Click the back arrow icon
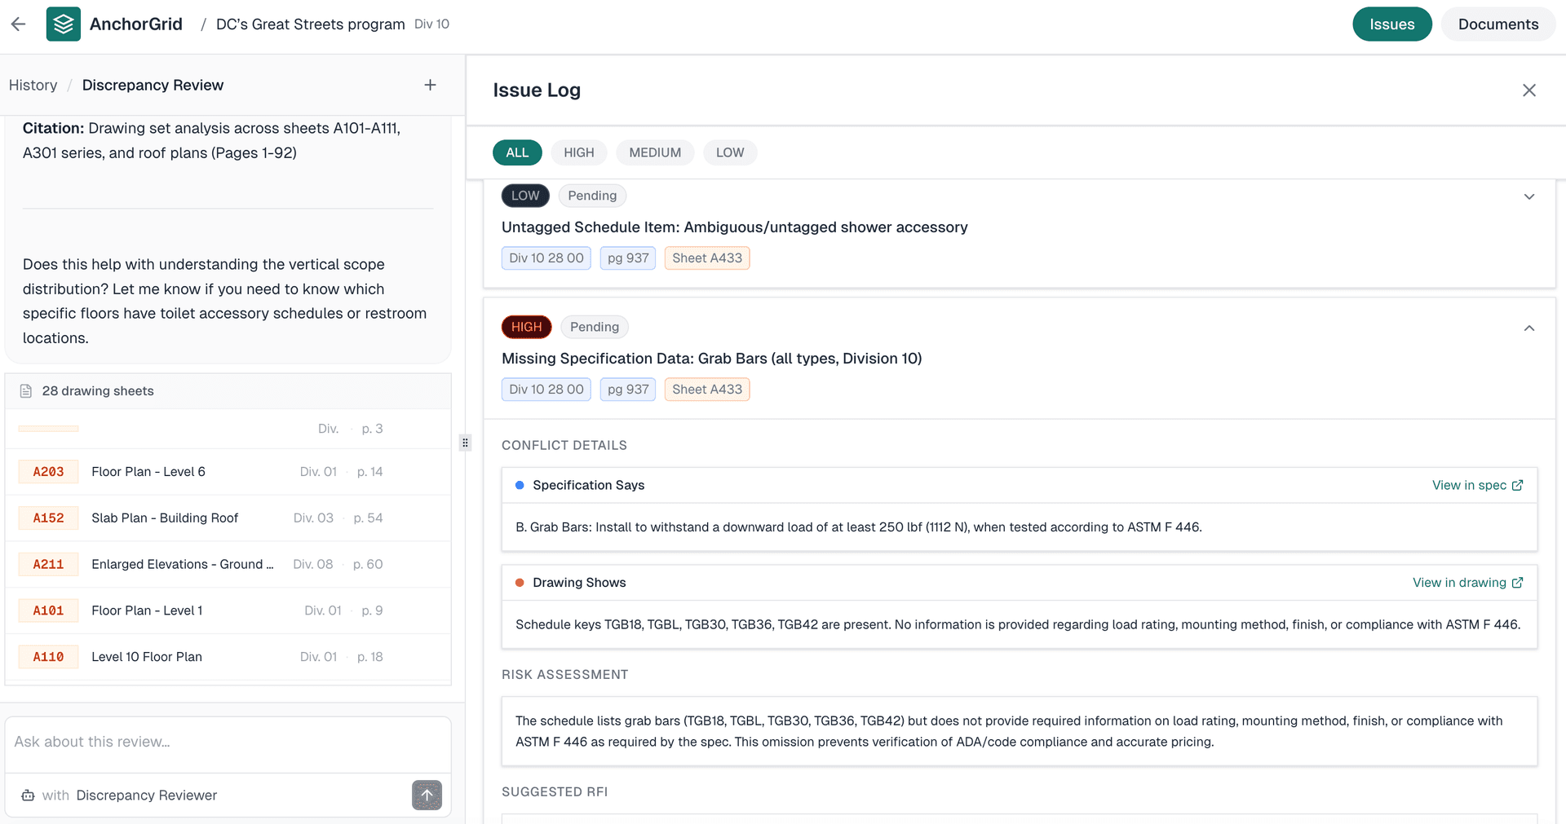This screenshot has height=824, width=1566. coord(19,24)
